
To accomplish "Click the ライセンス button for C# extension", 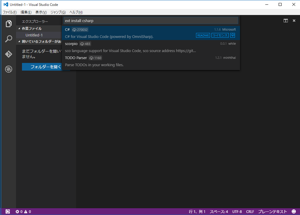I will point(220,35).
